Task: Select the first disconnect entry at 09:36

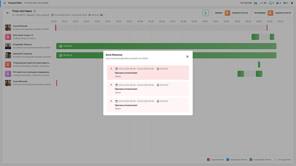Action: (148, 73)
